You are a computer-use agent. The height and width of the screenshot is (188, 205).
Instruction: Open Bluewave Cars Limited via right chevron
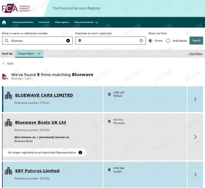tap(195, 99)
